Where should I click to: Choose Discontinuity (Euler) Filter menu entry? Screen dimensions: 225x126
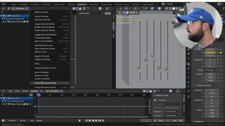tap(50, 83)
